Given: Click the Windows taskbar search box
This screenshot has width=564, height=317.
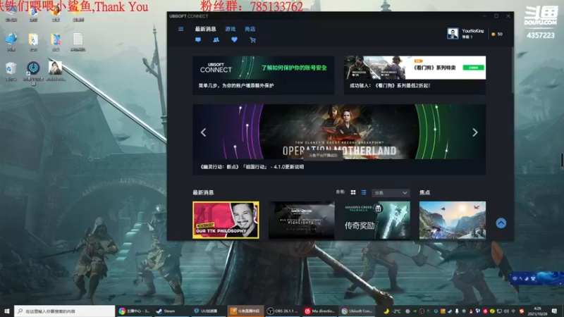Looking at the screenshot, I should click(x=65, y=311).
